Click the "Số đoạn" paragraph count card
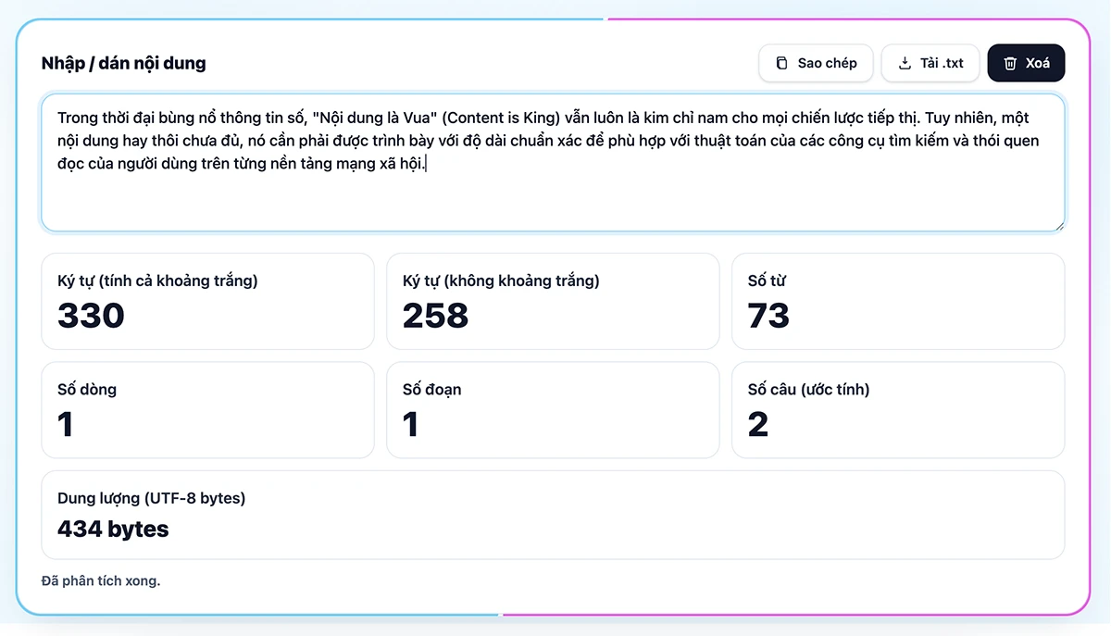 pos(553,409)
